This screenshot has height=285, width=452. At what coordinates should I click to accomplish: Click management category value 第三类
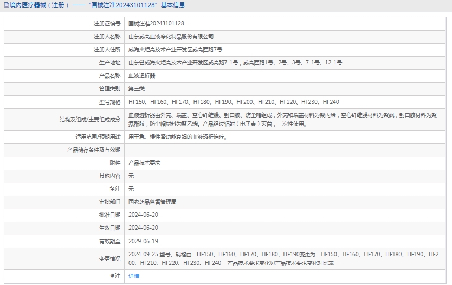tap(136, 89)
